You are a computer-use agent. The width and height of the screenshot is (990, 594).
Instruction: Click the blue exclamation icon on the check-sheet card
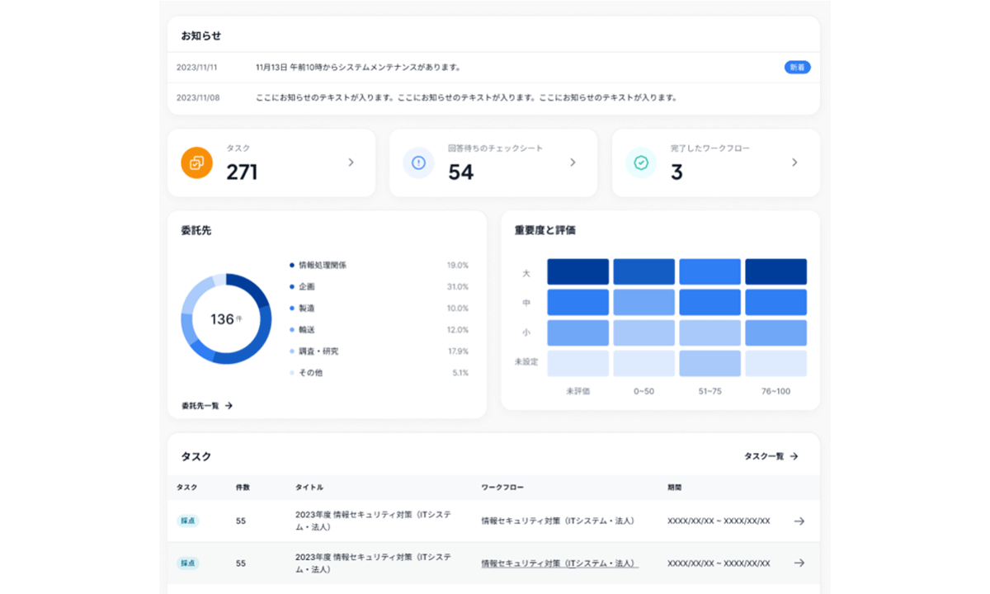(x=418, y=163)
